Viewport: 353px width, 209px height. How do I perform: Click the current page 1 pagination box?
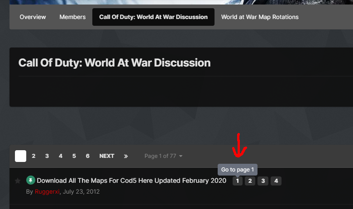coord(20,156)
